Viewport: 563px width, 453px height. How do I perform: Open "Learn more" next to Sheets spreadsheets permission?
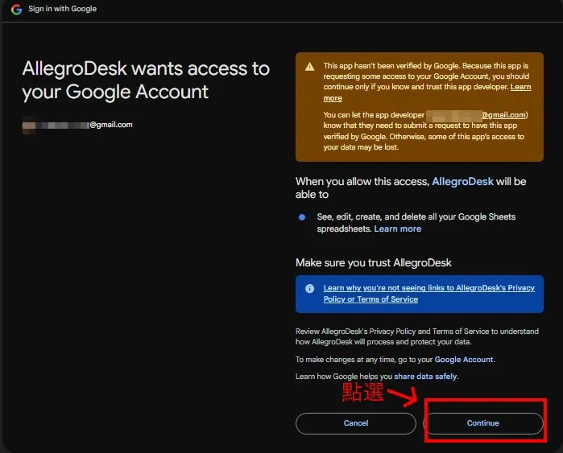click(x=398, y=229)
